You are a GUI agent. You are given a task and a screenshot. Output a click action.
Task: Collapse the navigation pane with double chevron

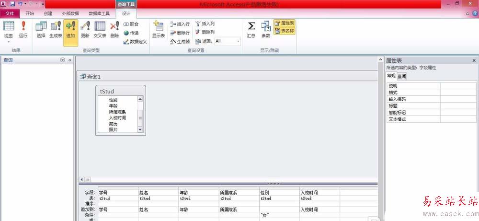pyautogui.click(x=69, y=60)
